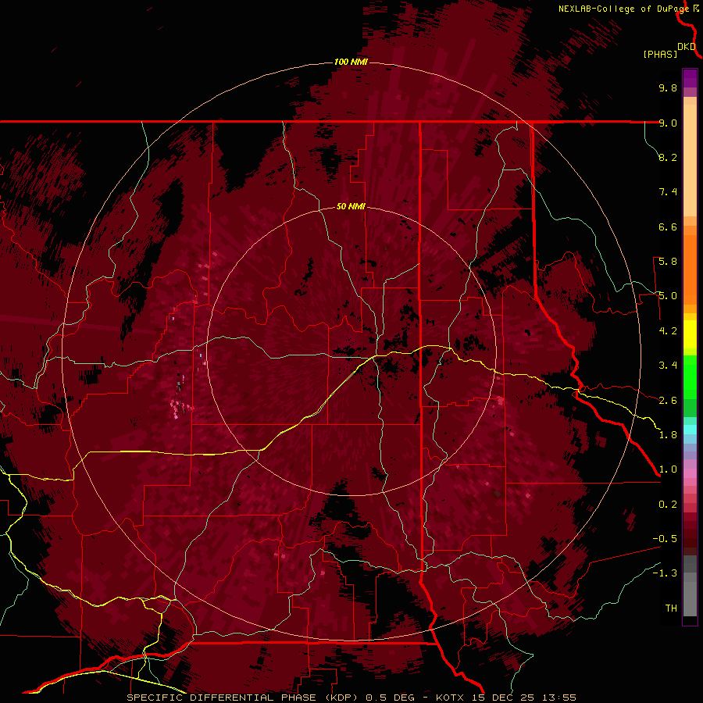Select the 0.2 scale value label
The height and width of the screenshot is (703, 703).
pos(668,505)
